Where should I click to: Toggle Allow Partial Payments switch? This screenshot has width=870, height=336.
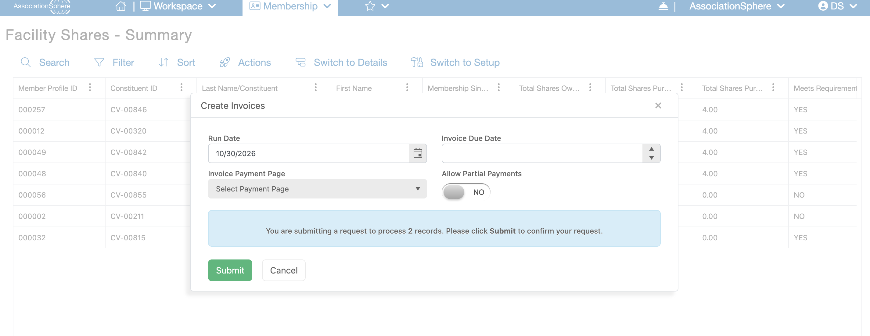coord(466,192)
